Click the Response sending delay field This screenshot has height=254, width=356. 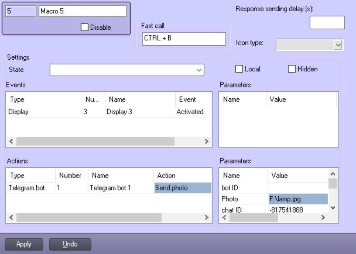(x=327, y=23)
